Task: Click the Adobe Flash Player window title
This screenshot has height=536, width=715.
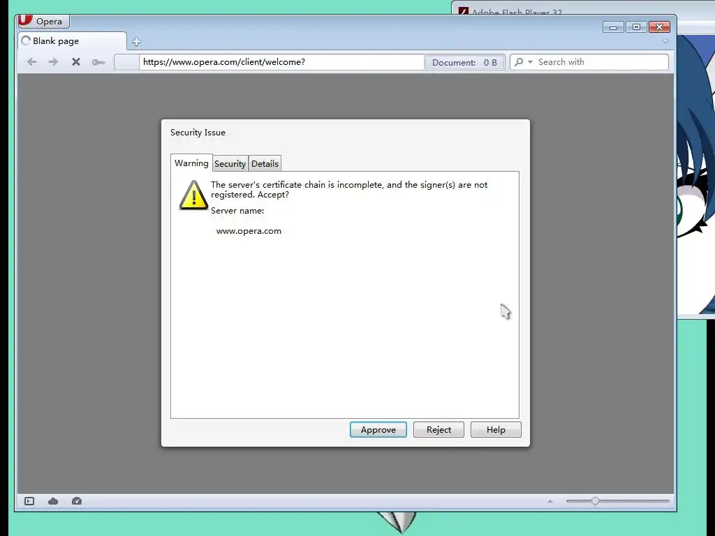Action: click(517, 13)
